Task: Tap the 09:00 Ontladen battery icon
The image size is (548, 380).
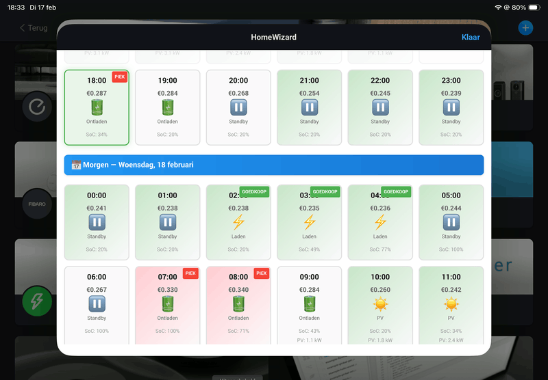Action: click(310, 303)
